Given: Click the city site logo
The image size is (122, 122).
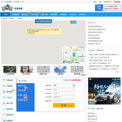Looking at the screenshot, I should pyautogui.click(x=7, y=8).
